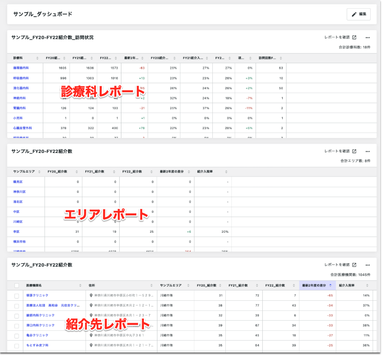Click the +78 value in 心臓血管外科 row

(141, 128)
